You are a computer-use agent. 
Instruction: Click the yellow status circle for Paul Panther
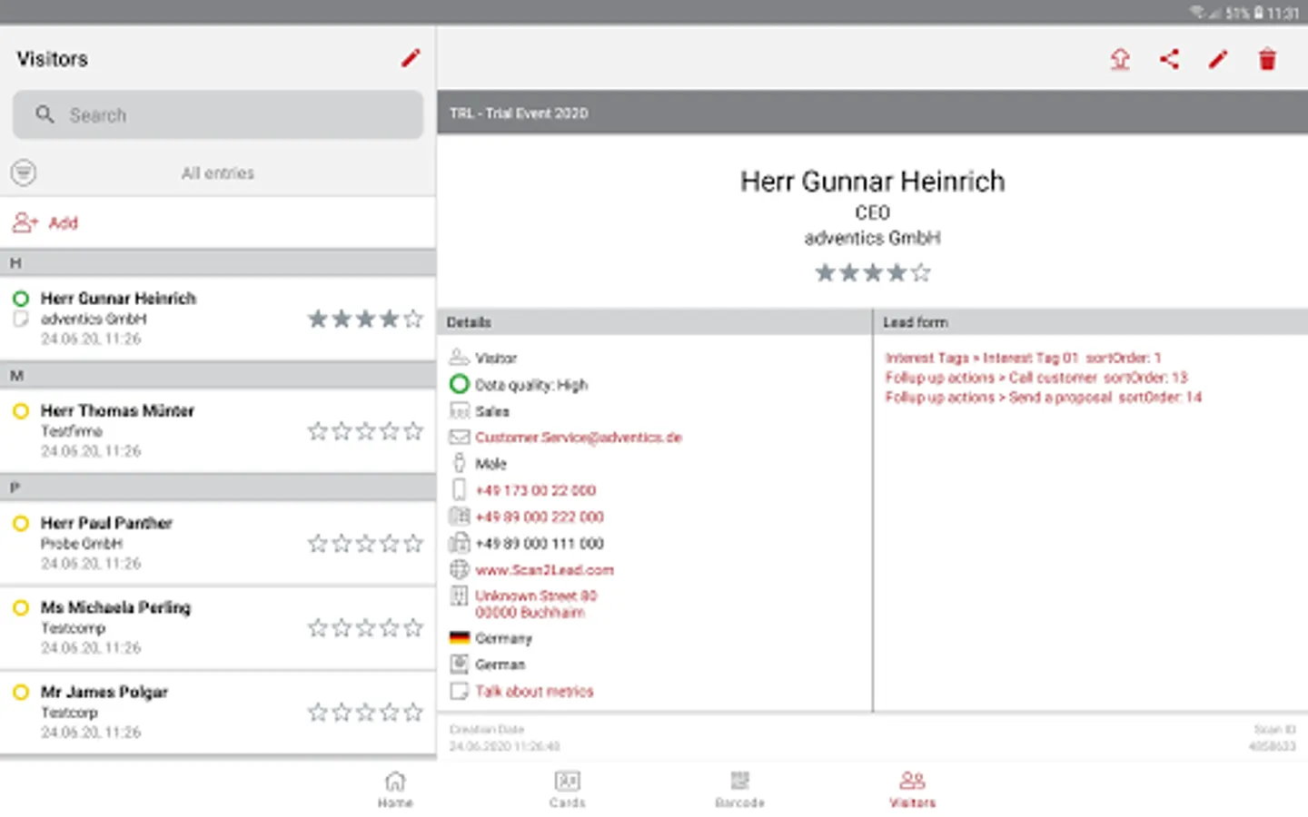click(x=20, y=523)
